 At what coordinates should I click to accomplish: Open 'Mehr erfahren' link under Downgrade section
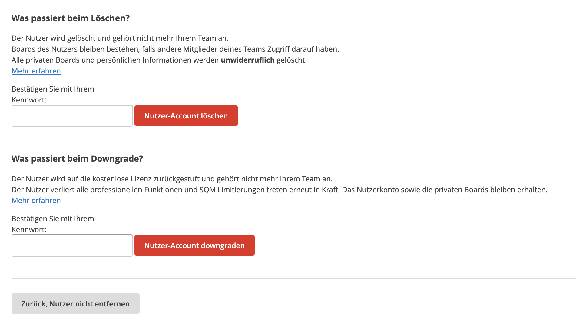(x=36, y=200)
